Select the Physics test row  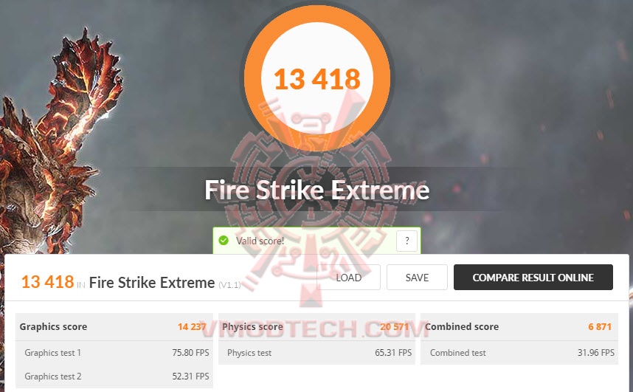tap(316, 352)
